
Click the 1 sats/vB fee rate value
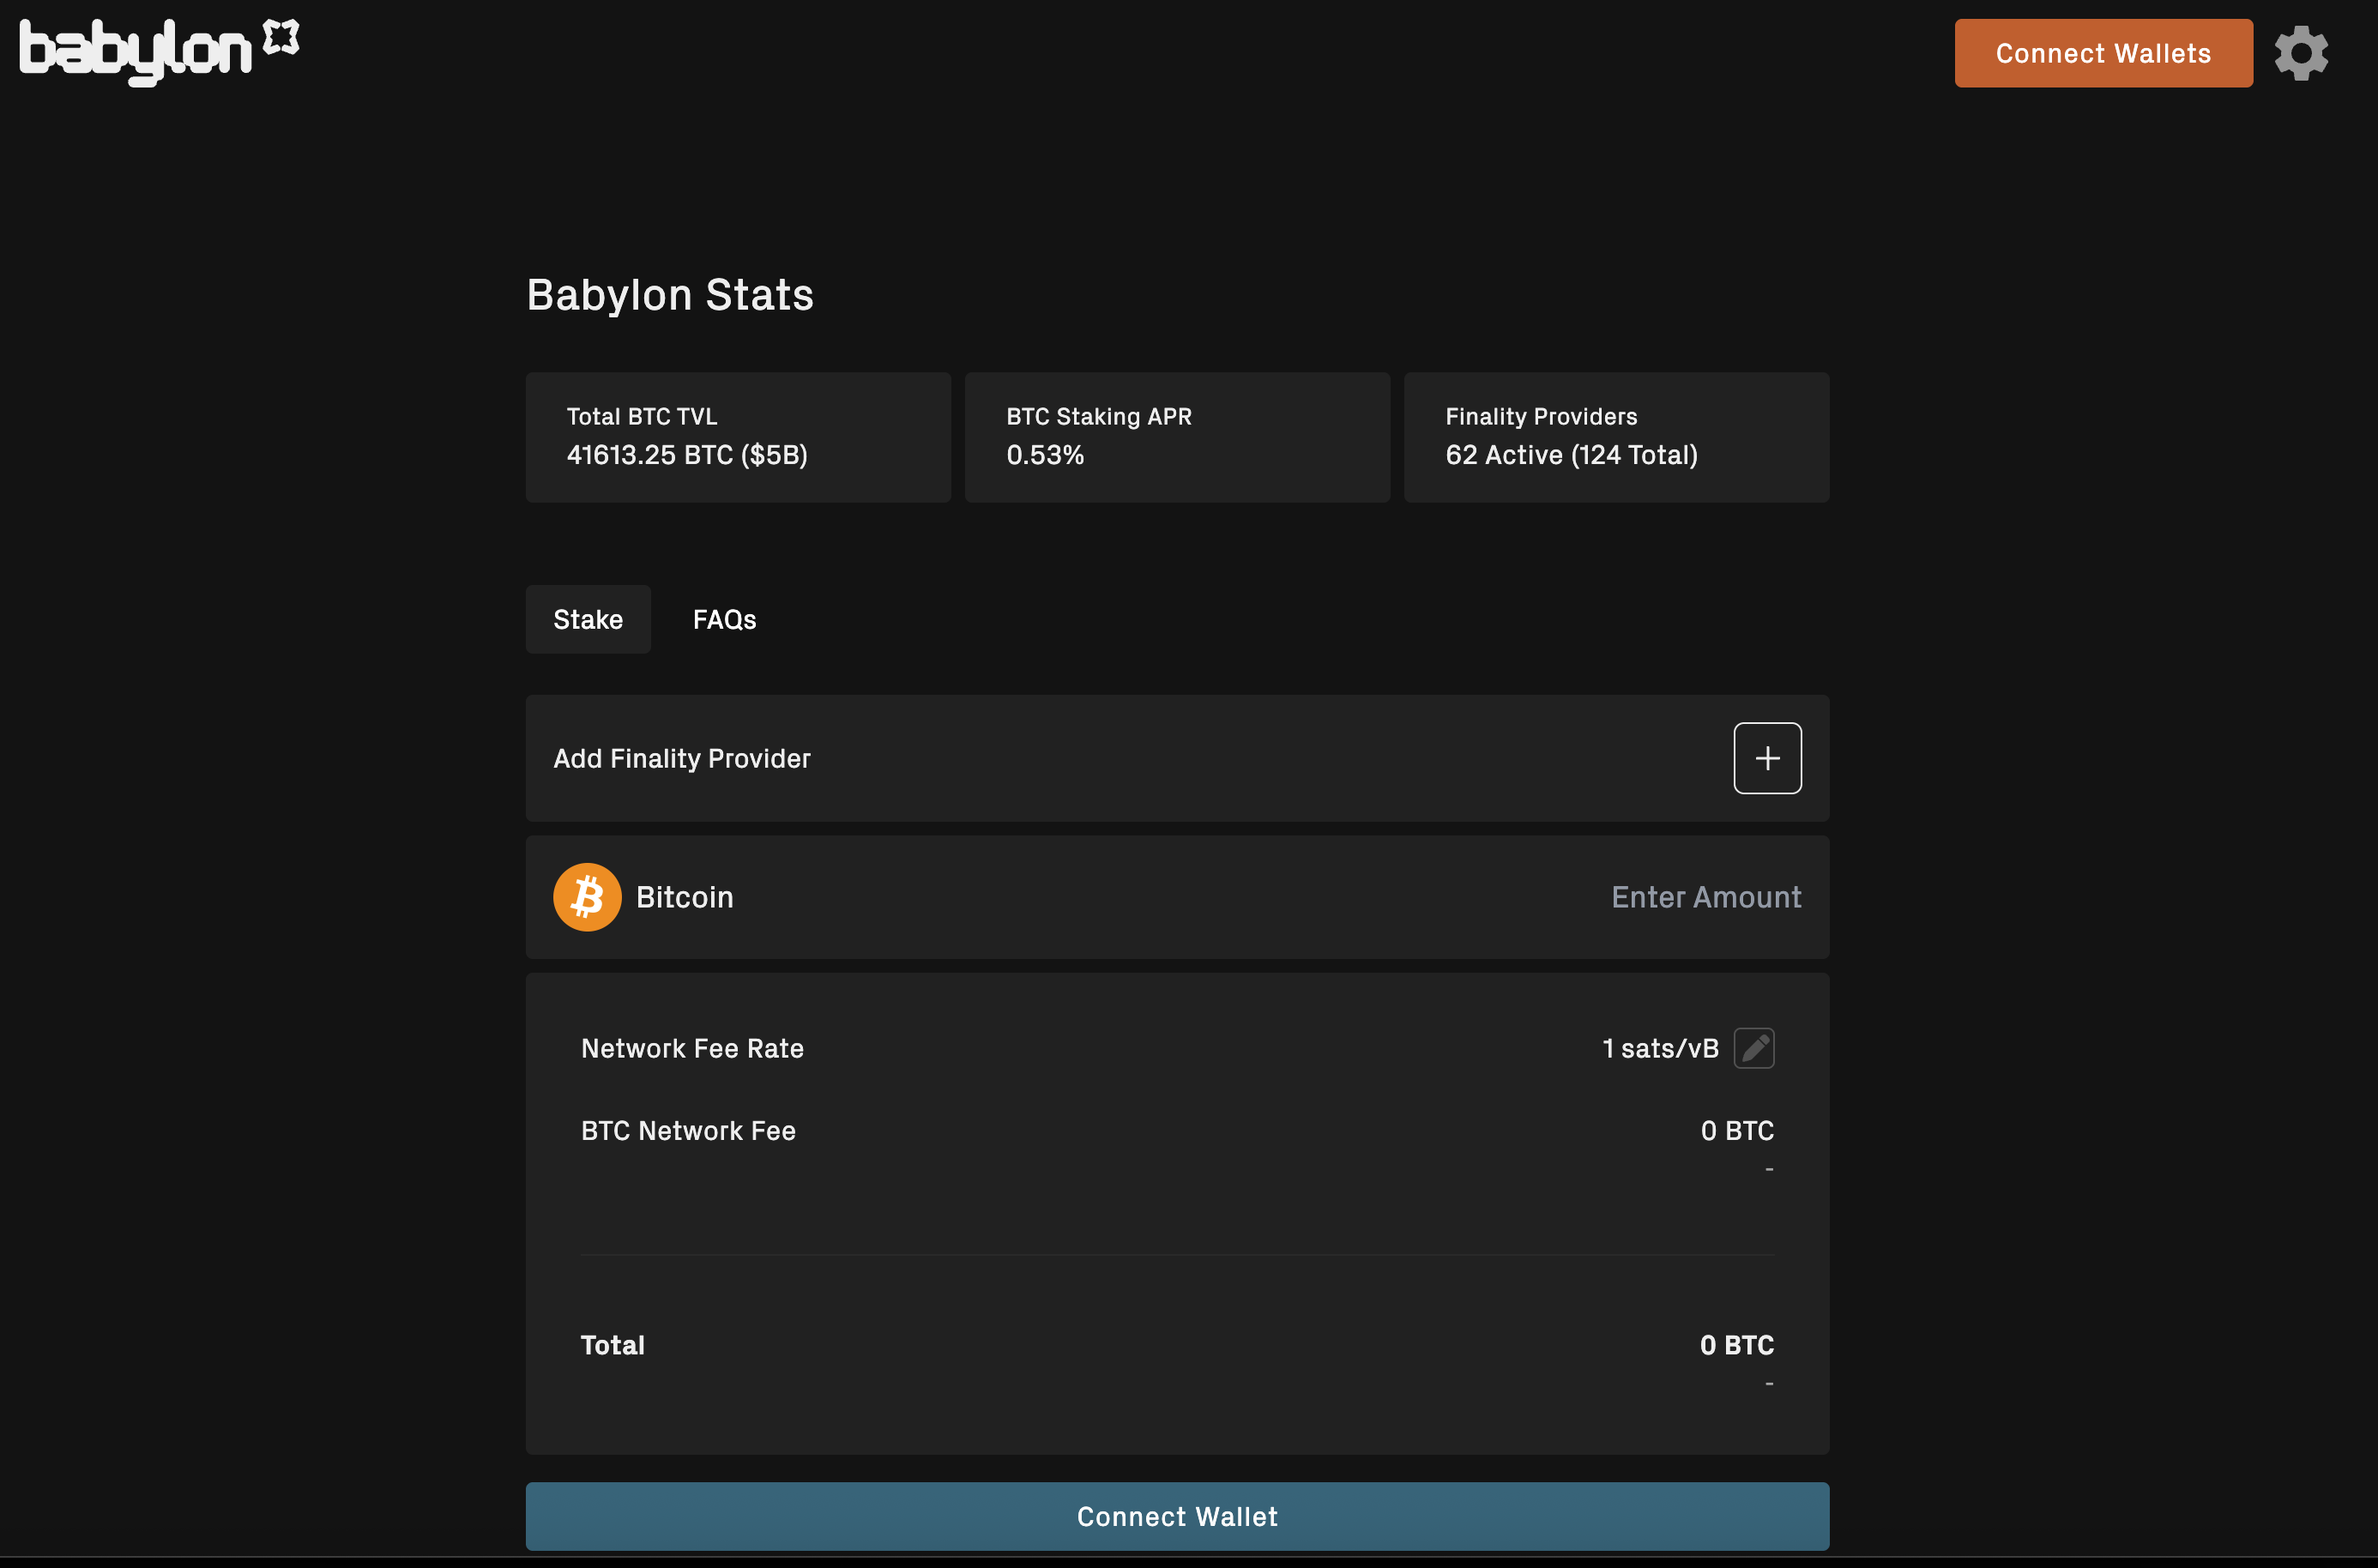click(x=1659, y=1047)
